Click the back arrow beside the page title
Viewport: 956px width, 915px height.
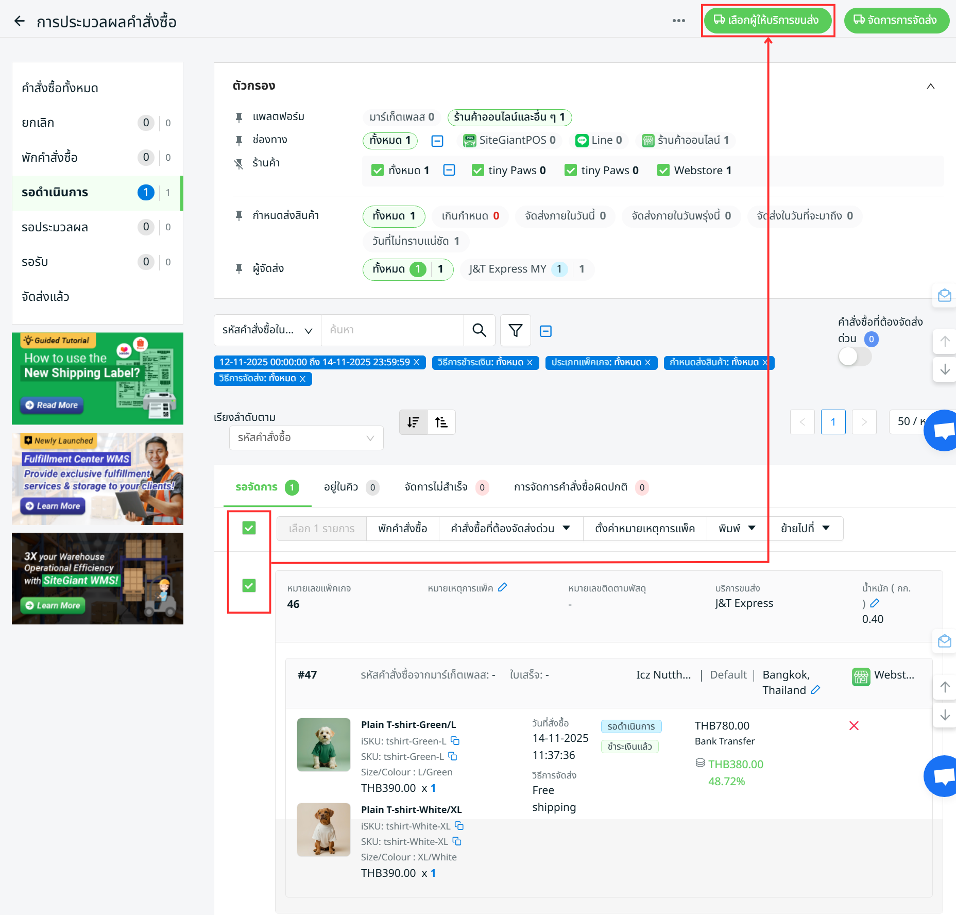coord(20,21)
